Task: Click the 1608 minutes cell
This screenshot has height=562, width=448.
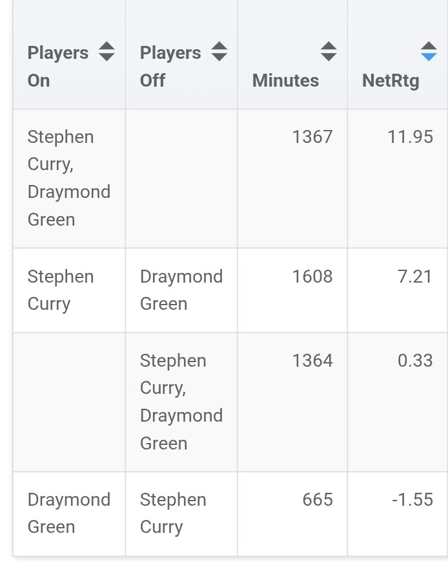Action: 312,277
